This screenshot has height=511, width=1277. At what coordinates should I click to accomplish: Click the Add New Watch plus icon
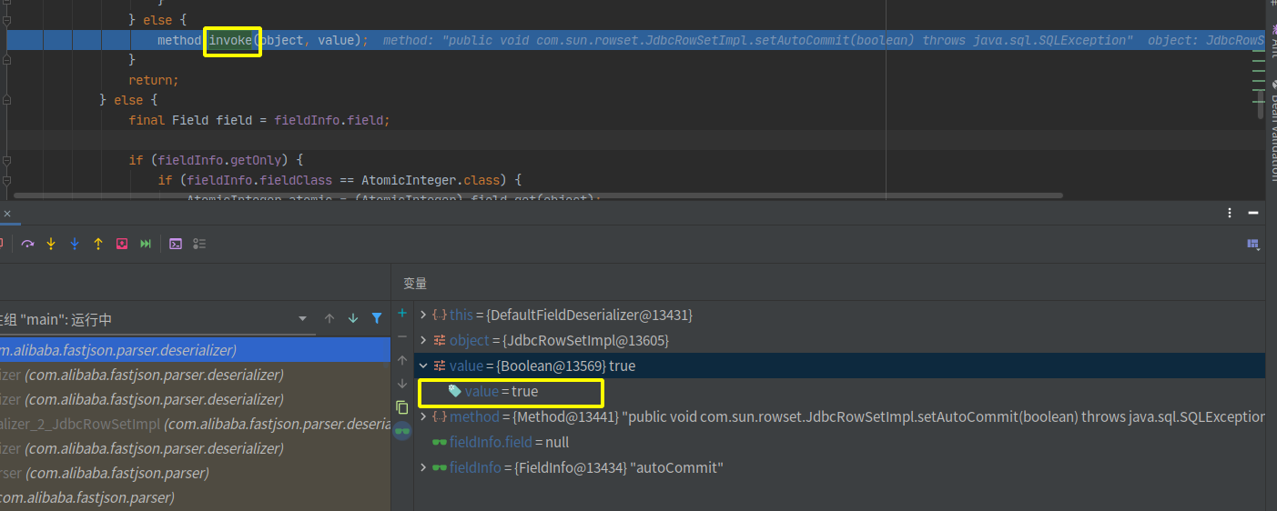pyautogui.click(x=402, y=314)
